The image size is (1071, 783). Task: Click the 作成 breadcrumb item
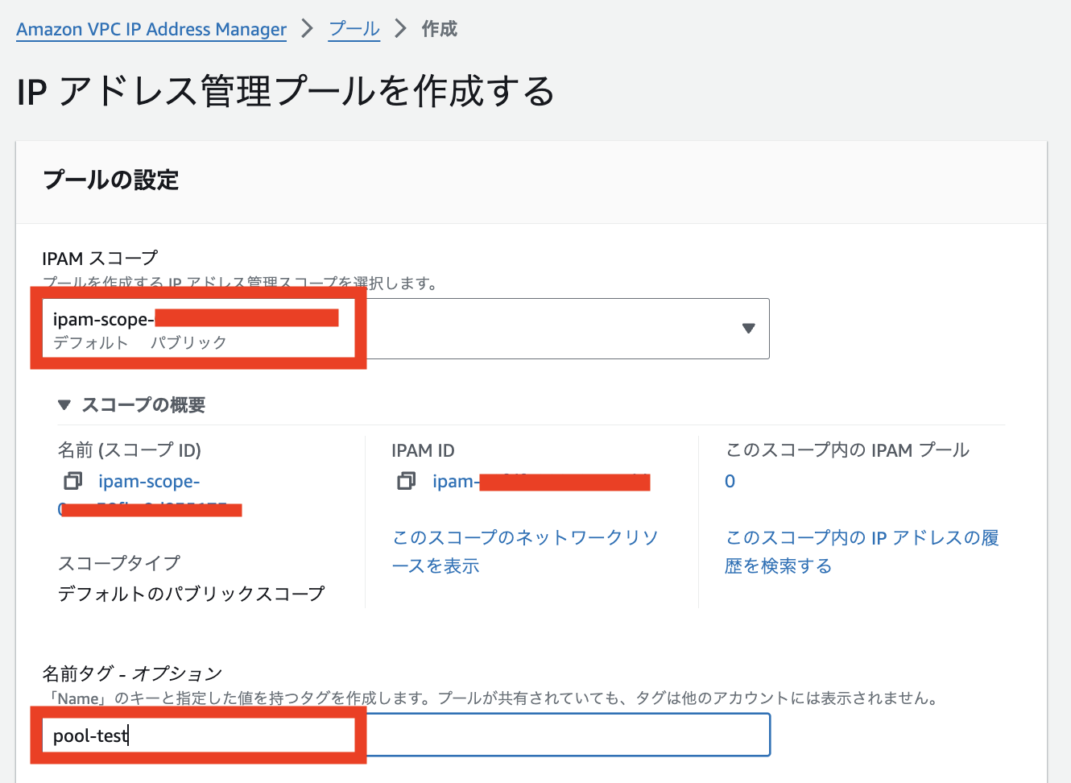(438, 28)
